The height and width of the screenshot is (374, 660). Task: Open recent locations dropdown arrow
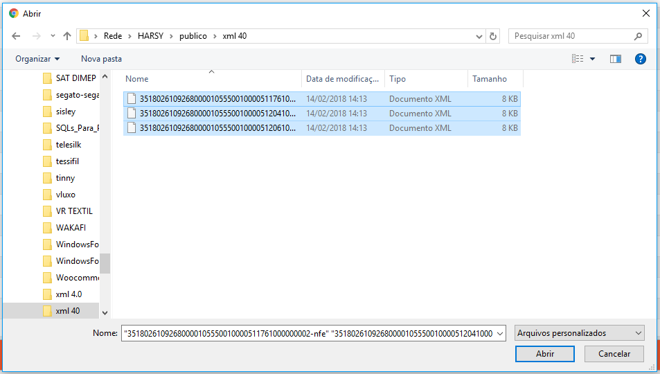(x=53, y=36)
